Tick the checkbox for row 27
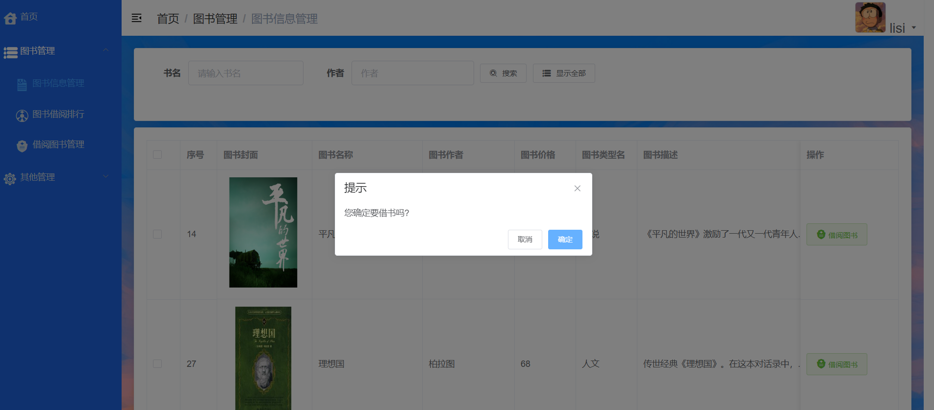 [157, 364]
